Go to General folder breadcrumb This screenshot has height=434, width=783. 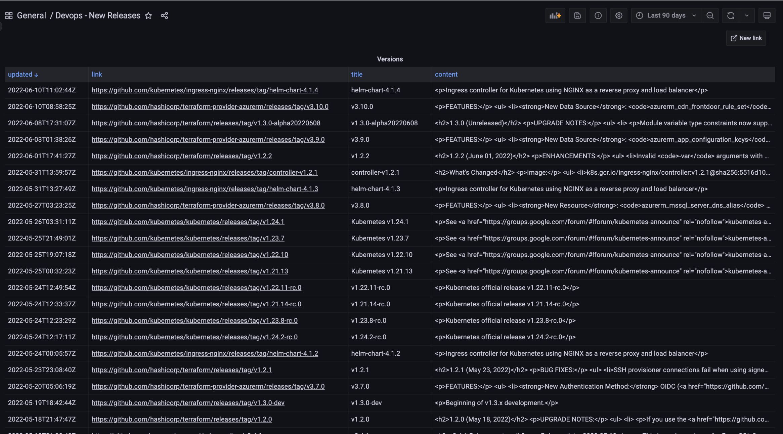pos(31,15)
